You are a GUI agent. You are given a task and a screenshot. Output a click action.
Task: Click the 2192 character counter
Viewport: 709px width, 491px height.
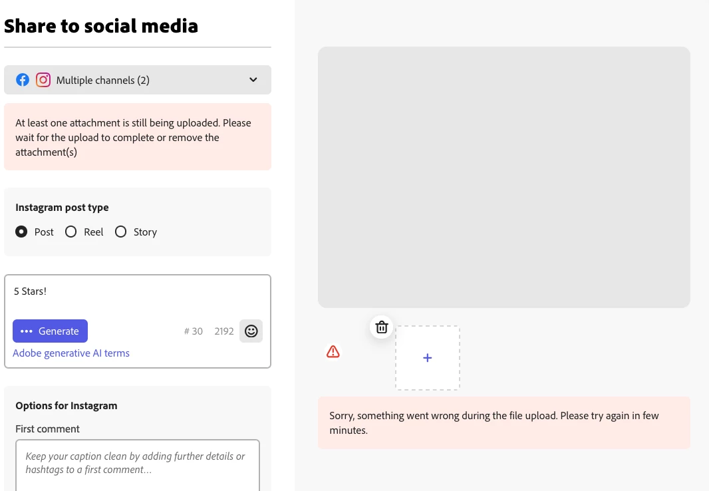[224, 331]
